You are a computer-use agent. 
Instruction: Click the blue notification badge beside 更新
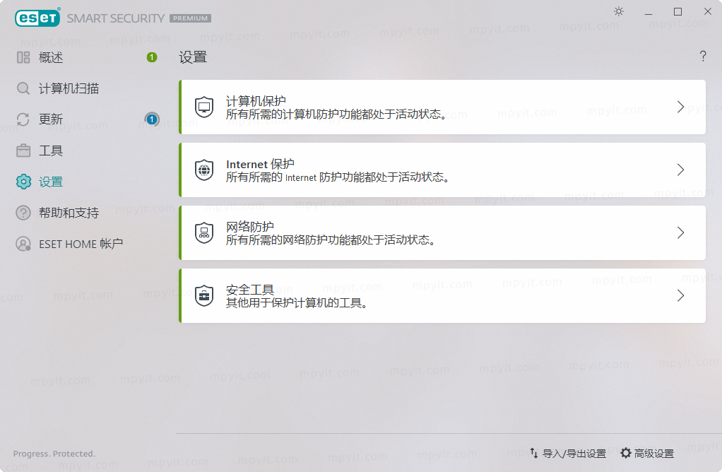(151, 119)
